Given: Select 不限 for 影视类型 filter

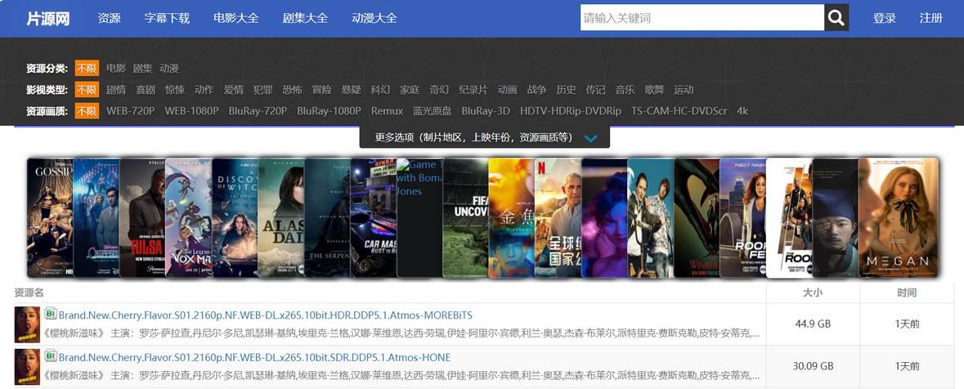Looking at the screenshot, I should tap(87, 90).
